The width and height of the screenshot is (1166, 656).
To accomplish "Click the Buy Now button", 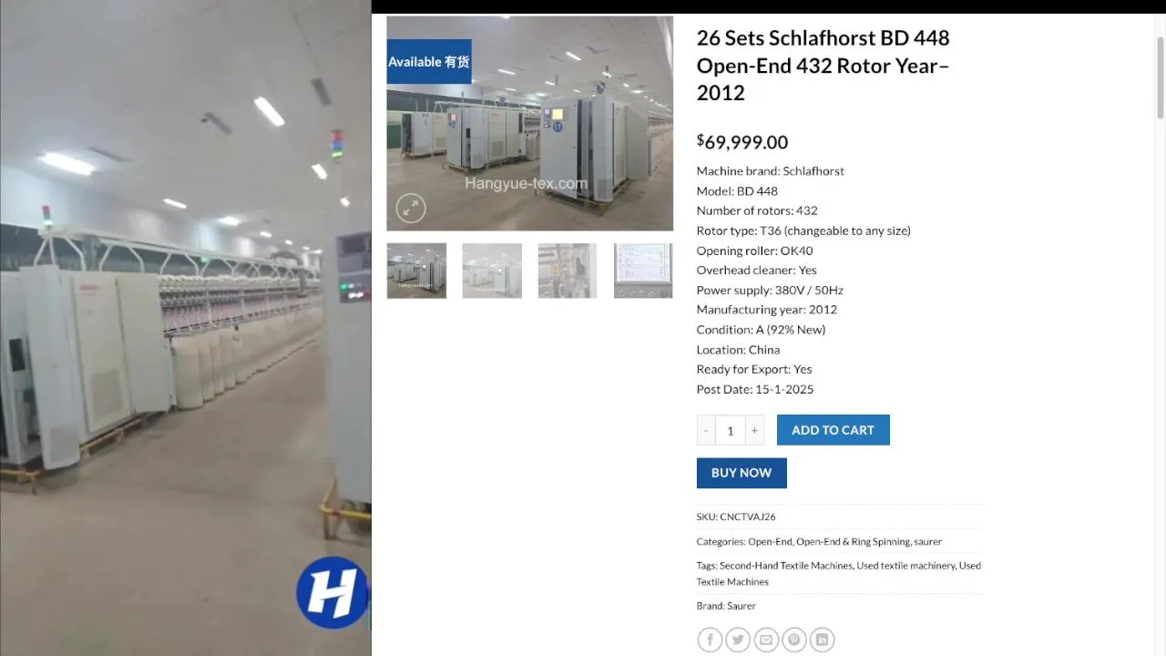I will point(742,473).
